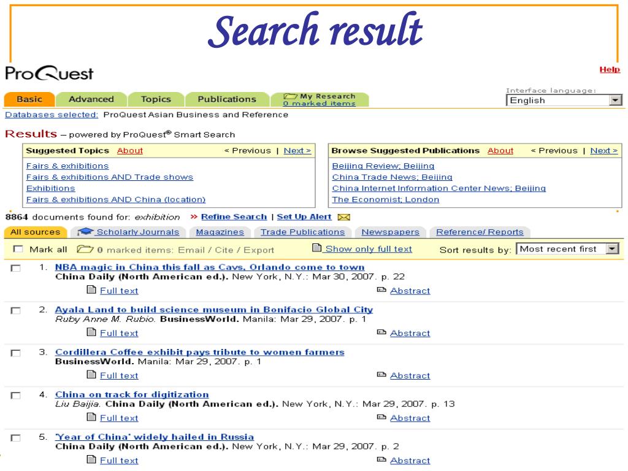Click the Set Up Alert envelope icon

pyautogui.click(x=343, y=217)
